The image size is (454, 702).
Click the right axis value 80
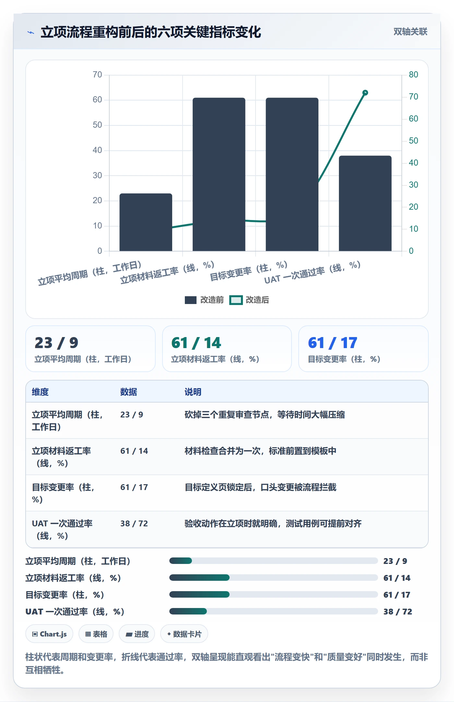coord(413,75)
